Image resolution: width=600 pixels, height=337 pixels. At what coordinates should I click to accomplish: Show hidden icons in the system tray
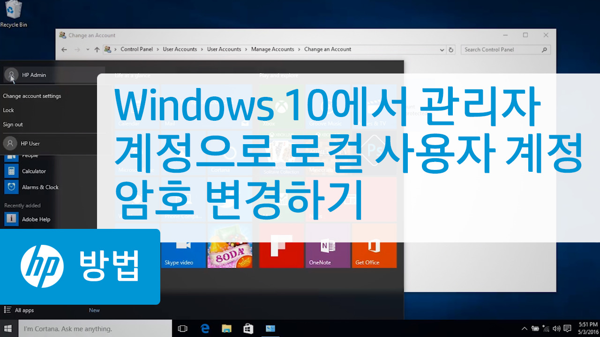point(524,328)
